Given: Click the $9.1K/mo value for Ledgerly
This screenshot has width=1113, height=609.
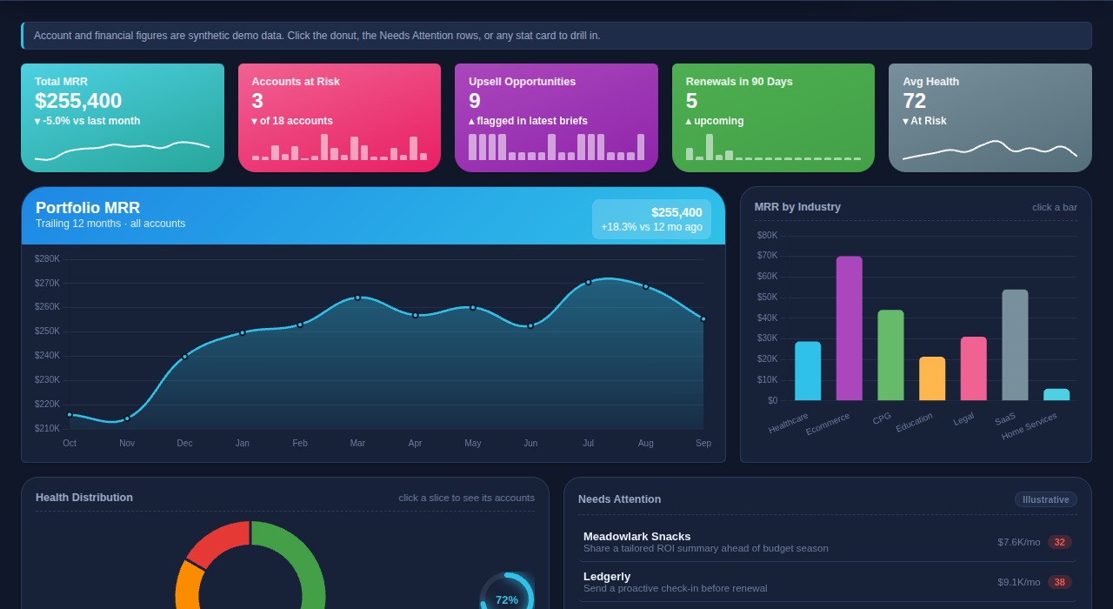Looking at the screenshot, I should coord(1019,582).
